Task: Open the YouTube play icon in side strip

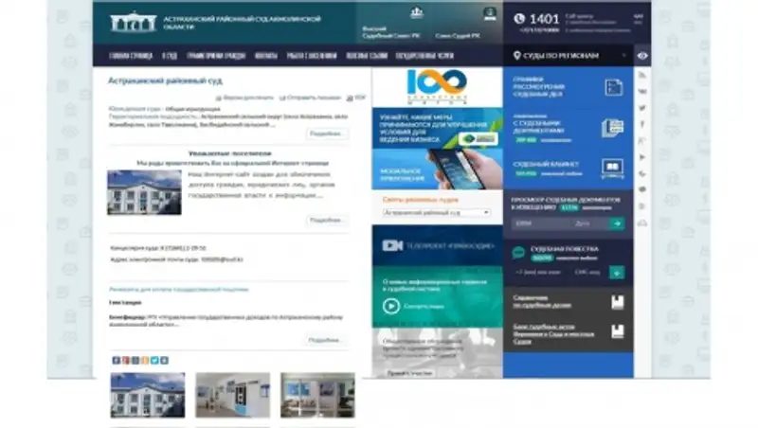Action: click(642, 157)
